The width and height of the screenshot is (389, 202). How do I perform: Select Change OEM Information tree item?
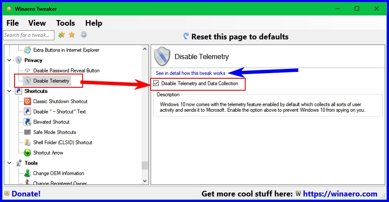pyautogui.click(x=59, y=173)
